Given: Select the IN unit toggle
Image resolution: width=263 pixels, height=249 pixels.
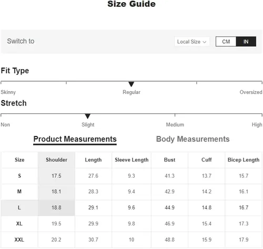Looking at the screenshot, I should coord(246,42).
